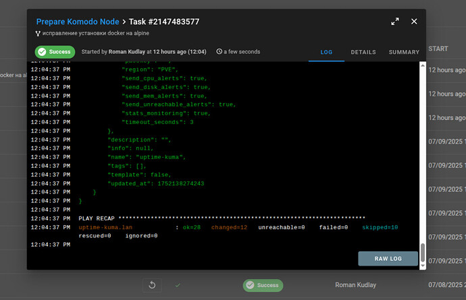
Task: Click the rescued=0 recap value
Action: (x=95, y=236)
